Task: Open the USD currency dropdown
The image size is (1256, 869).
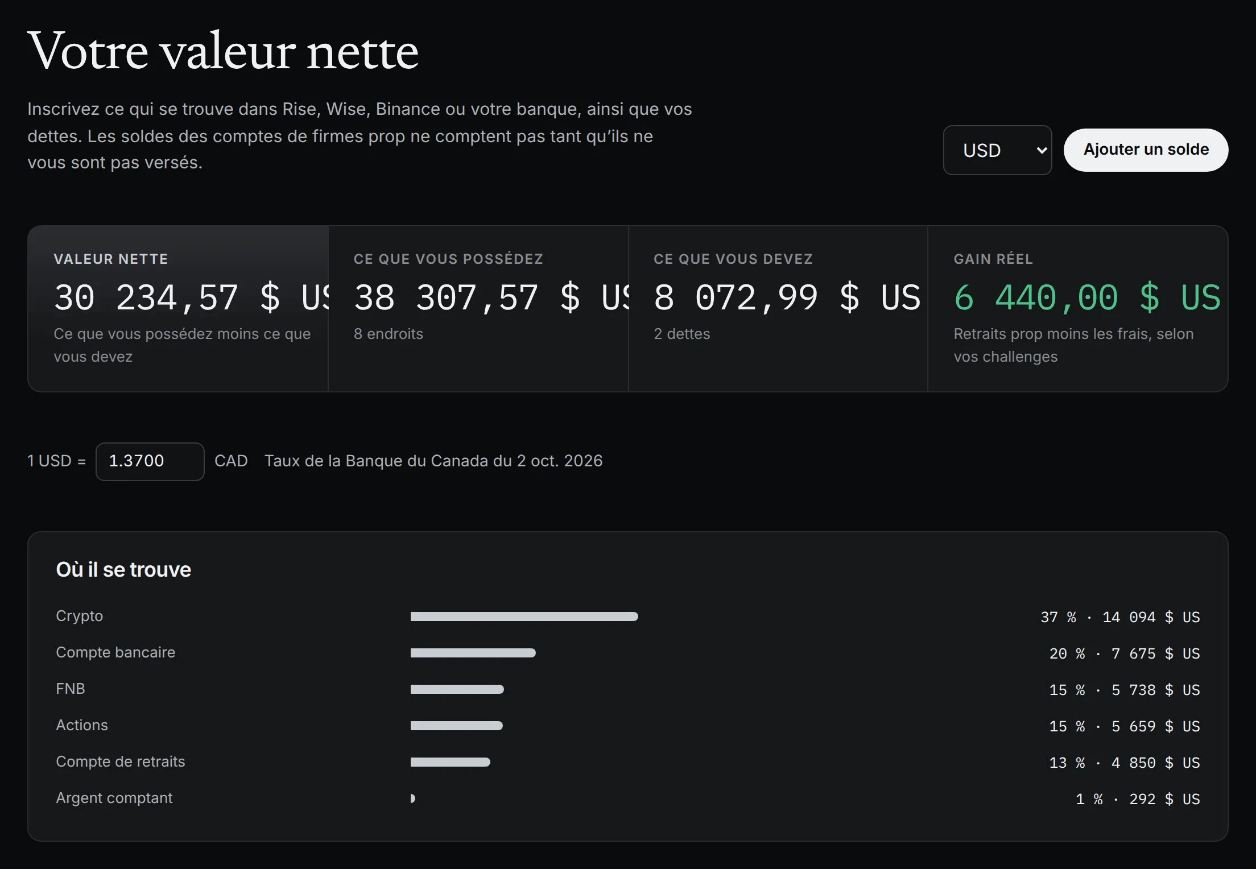Action: (x=997, y=150)
